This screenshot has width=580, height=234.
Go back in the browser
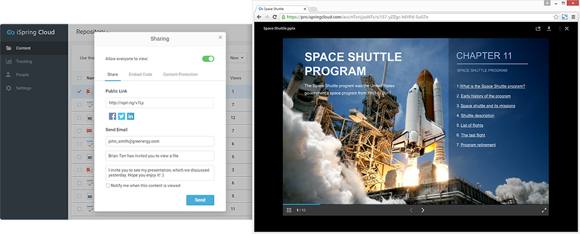click(x=259, y=17)
